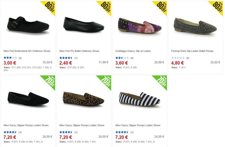Open the leopard print Miso Sassy slipper image
Image resolution: width=225 pixels, height=147 pixels.
click(84, 99)
